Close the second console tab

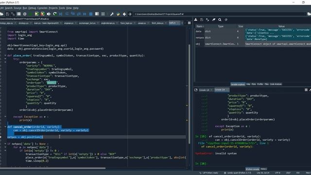pos(227,90)
